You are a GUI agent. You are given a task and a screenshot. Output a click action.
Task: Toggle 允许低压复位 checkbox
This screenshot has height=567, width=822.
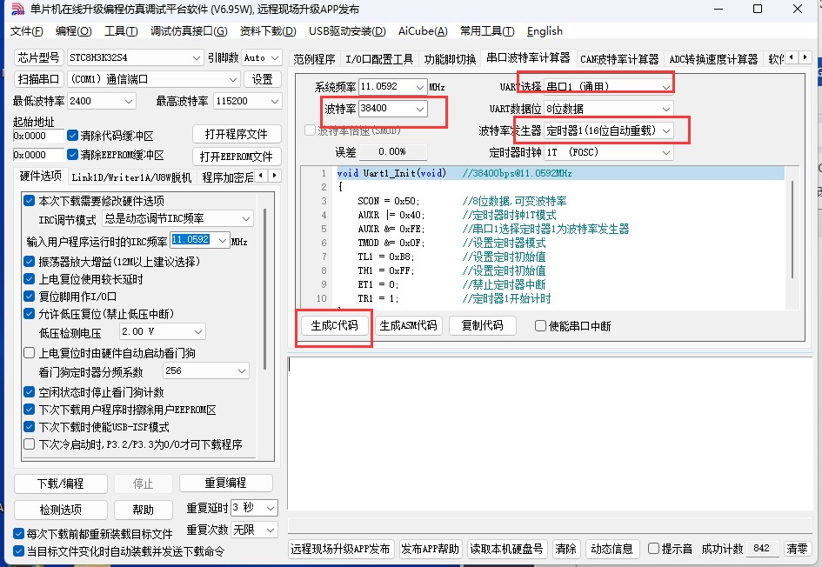[x=30, y=313]
